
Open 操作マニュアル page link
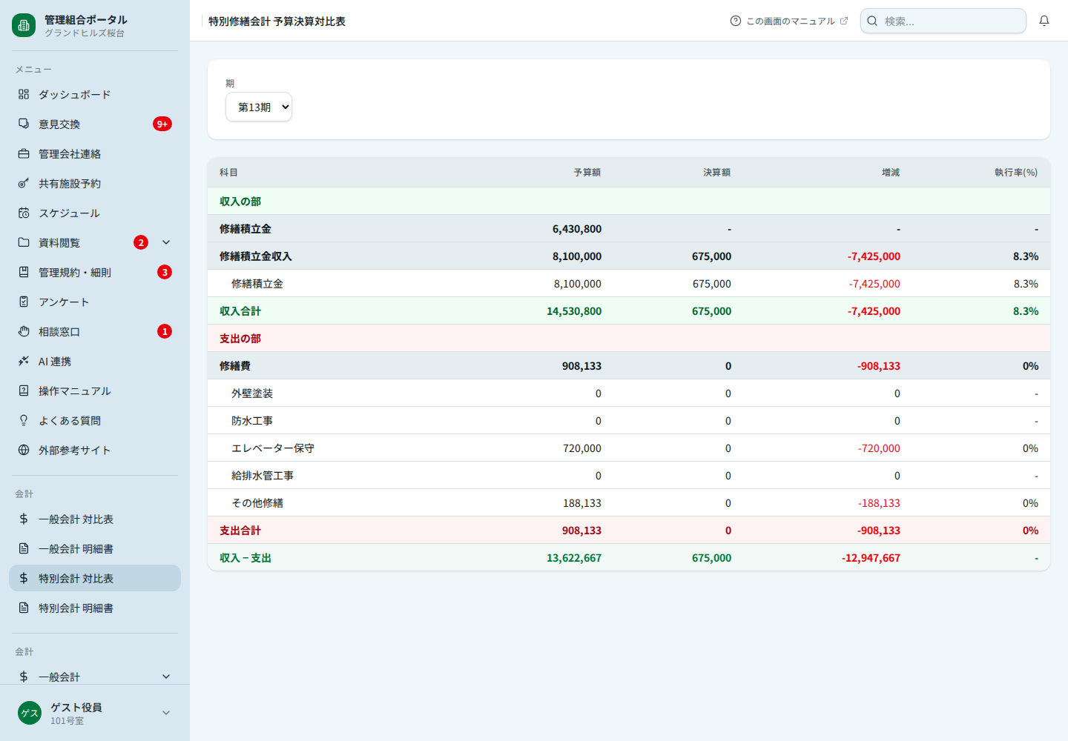pyautogui.click(x=95, y=391)
